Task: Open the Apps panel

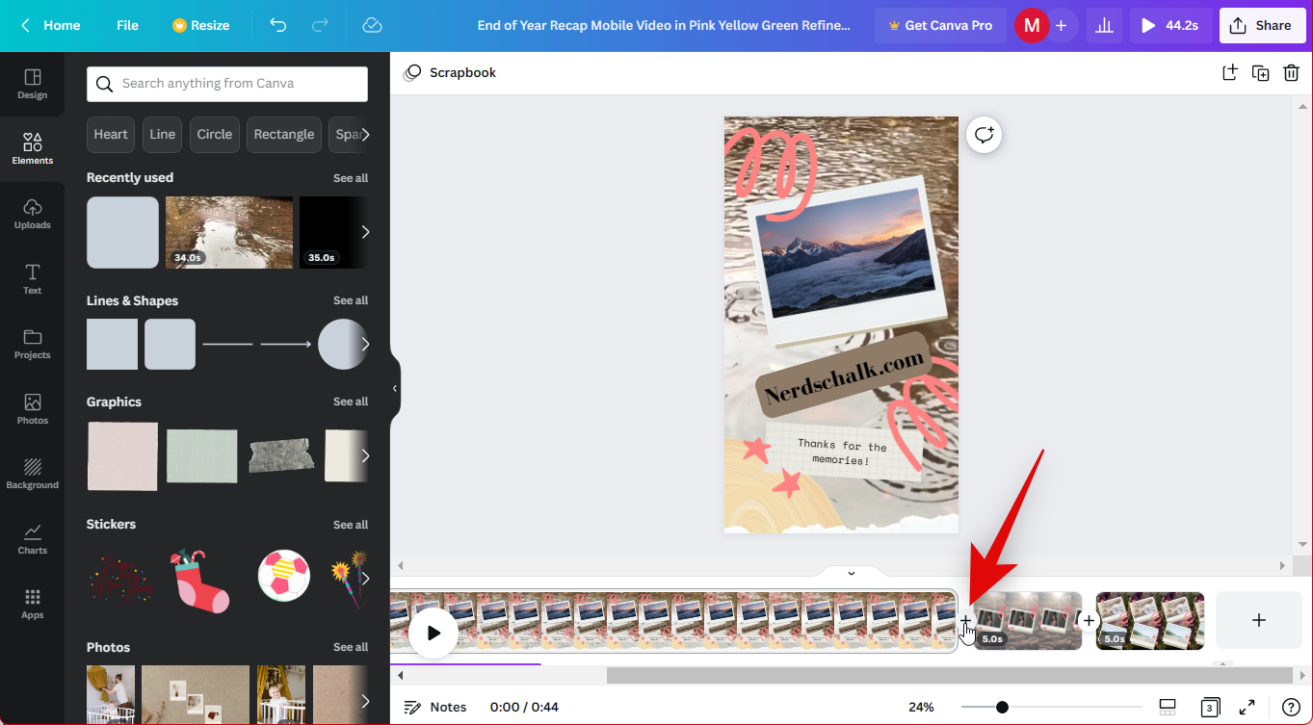Action: click(x=32, y=604)
